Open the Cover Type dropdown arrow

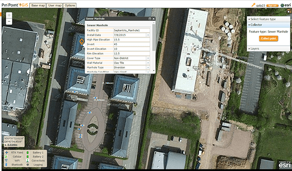pos(148,58)
